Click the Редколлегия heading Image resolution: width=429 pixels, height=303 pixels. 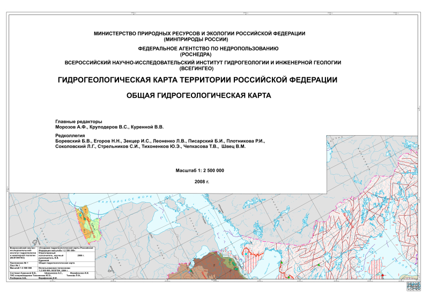point(73,136)
